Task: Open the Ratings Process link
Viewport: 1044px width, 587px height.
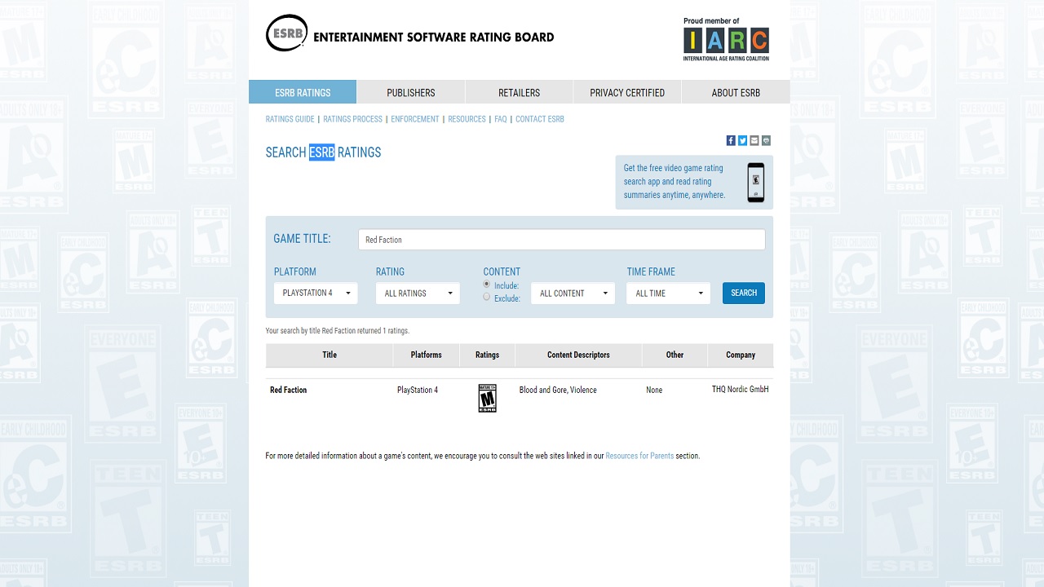Action: point(352,119)
